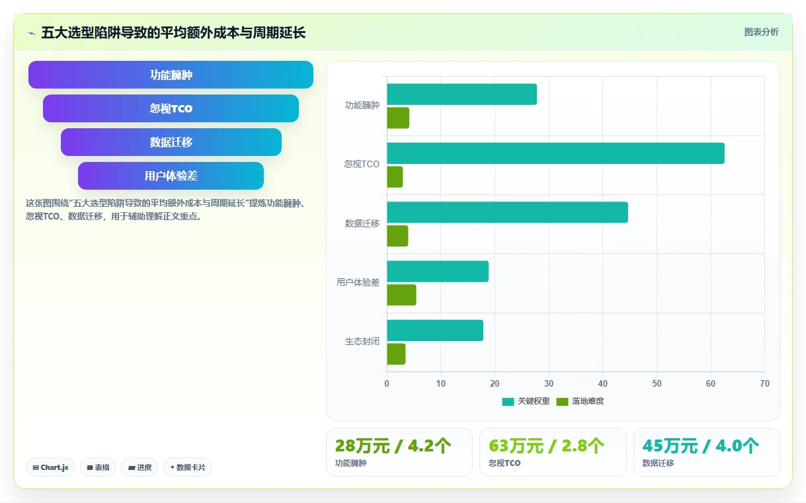
Task: Click the x-axis tick value 60
Action: pyautogui.click(x=711, y=383)
